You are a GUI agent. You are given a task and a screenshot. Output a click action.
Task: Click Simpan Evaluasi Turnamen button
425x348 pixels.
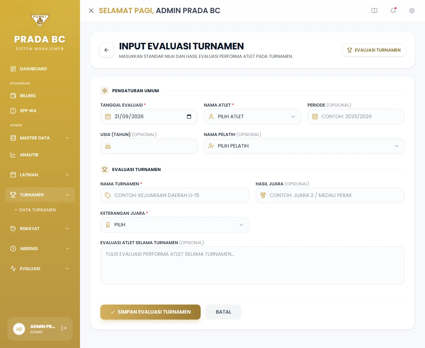[x=150, y=312]
